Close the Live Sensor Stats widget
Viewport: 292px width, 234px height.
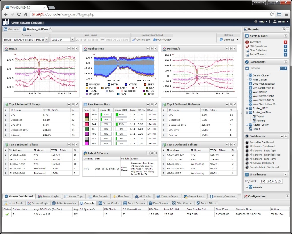pyautogui.click(x=156, y=104)
